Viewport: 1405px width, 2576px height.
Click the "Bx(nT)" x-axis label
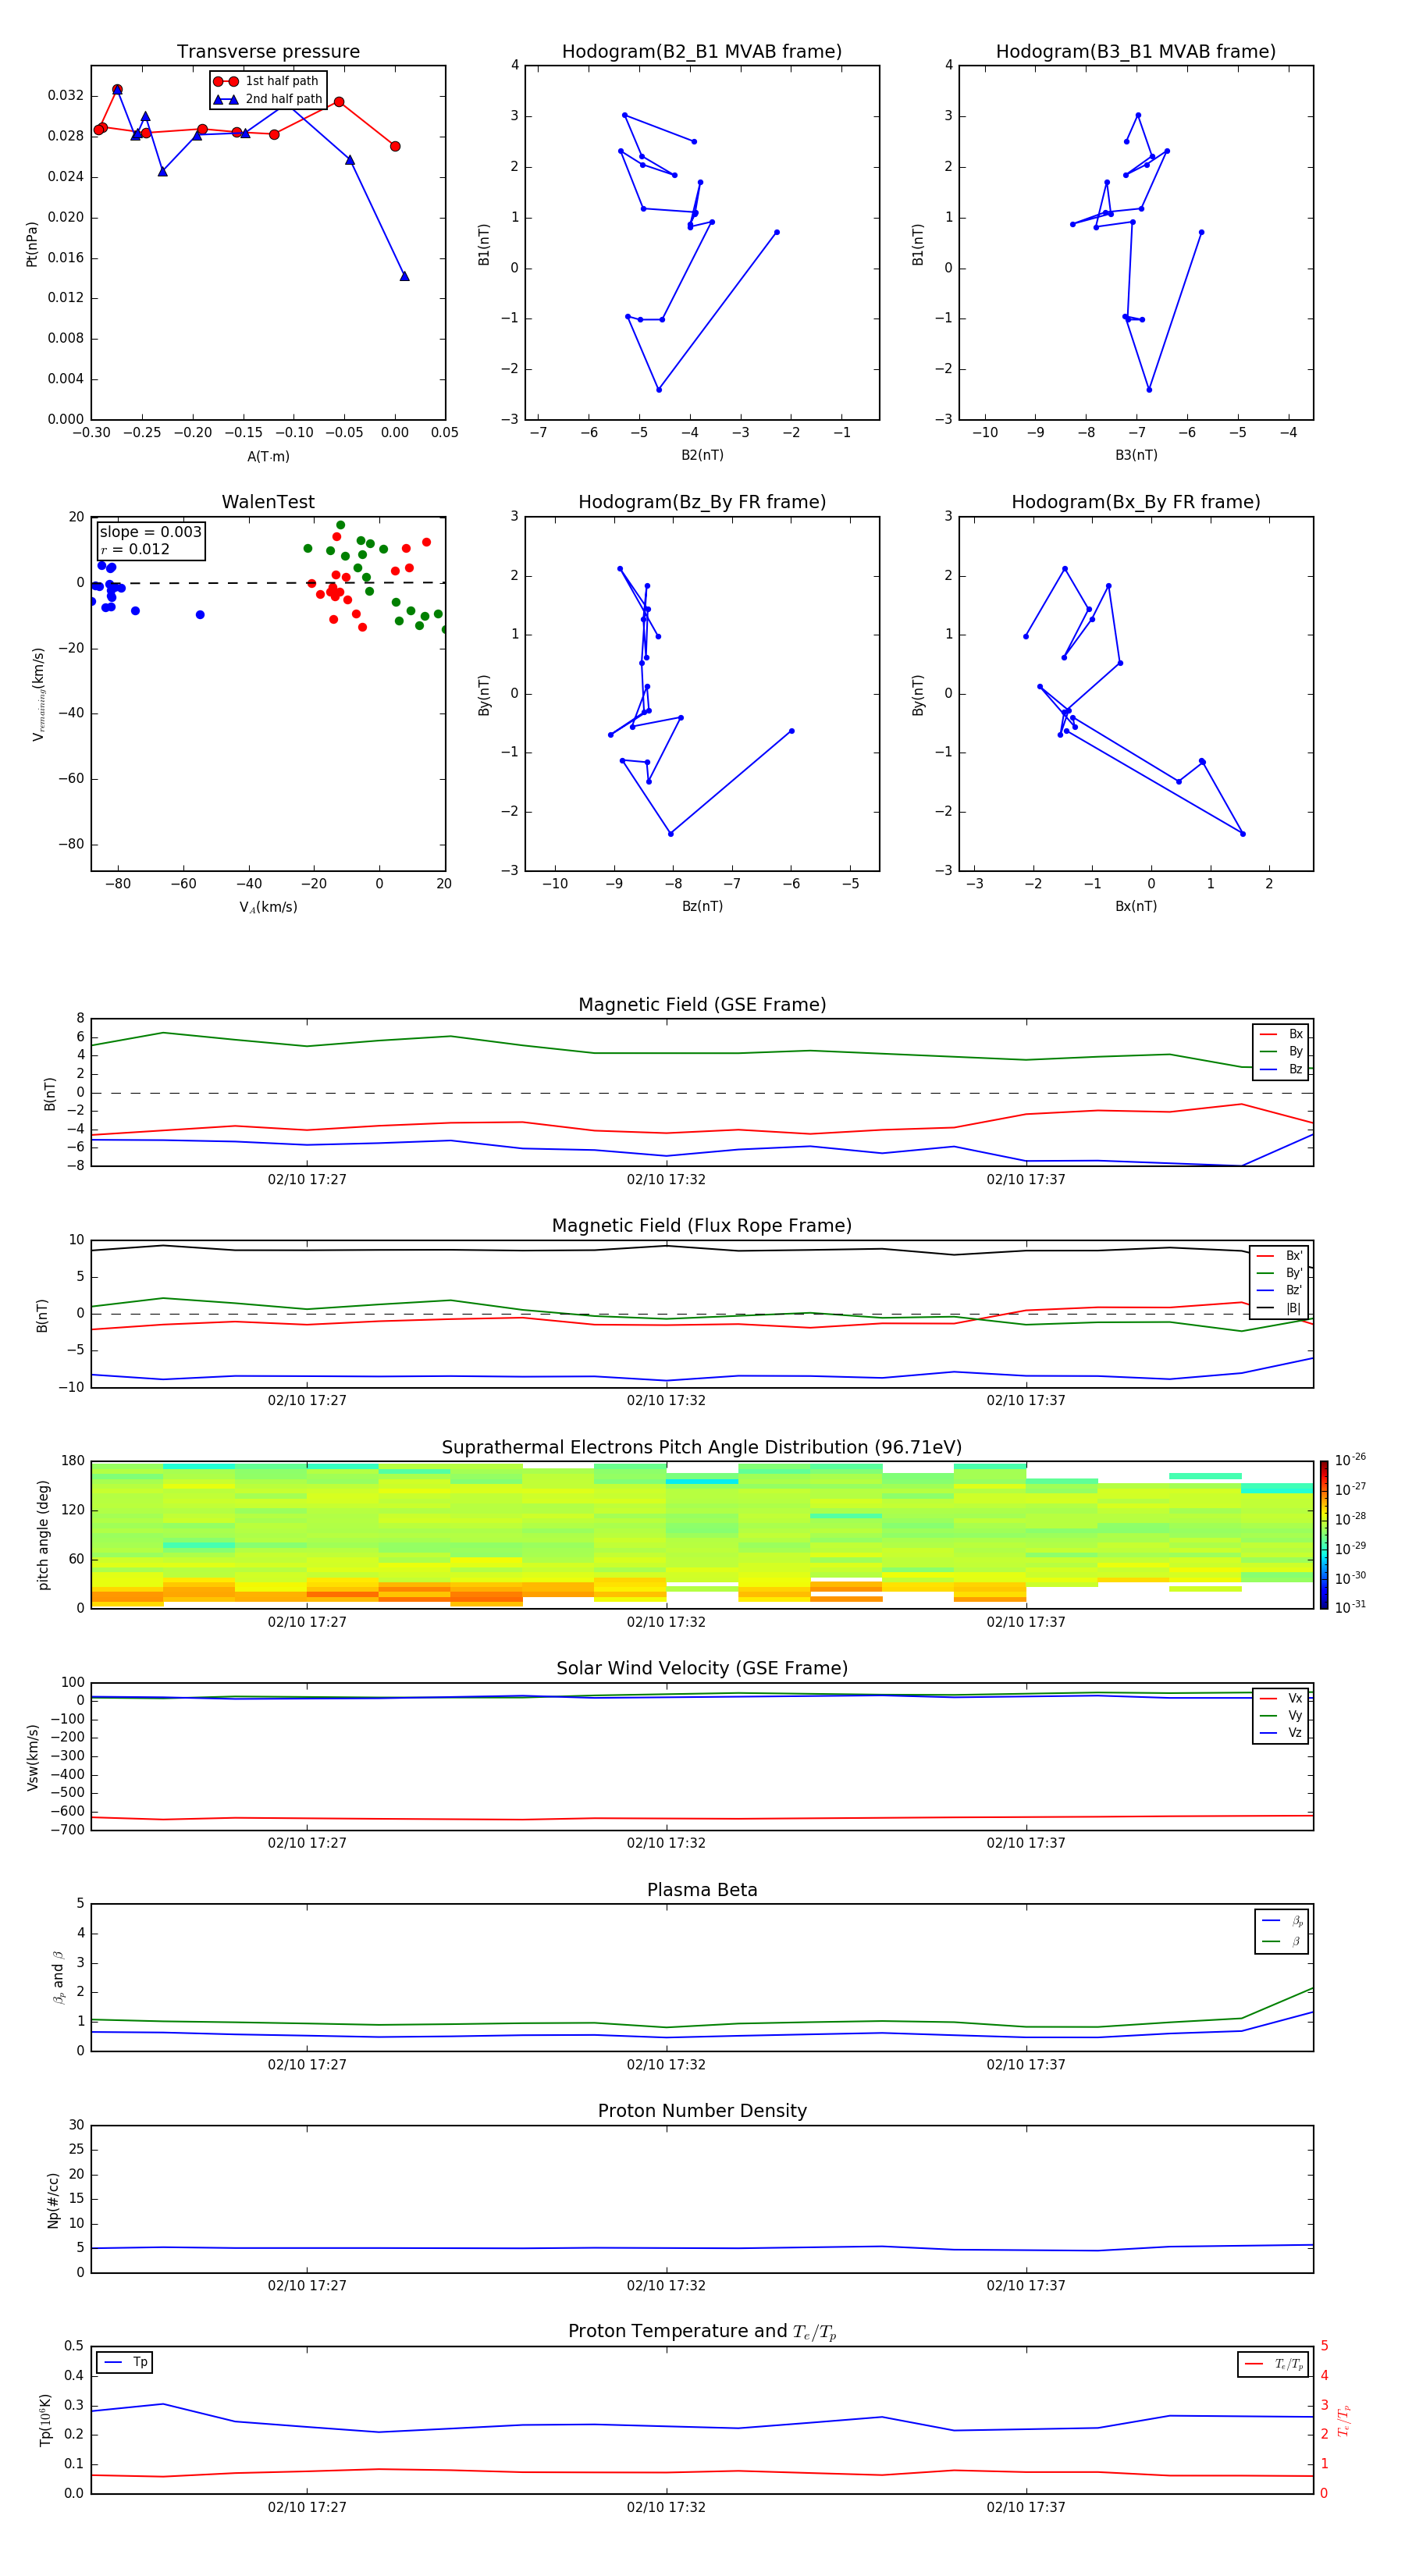[1136, 906]
